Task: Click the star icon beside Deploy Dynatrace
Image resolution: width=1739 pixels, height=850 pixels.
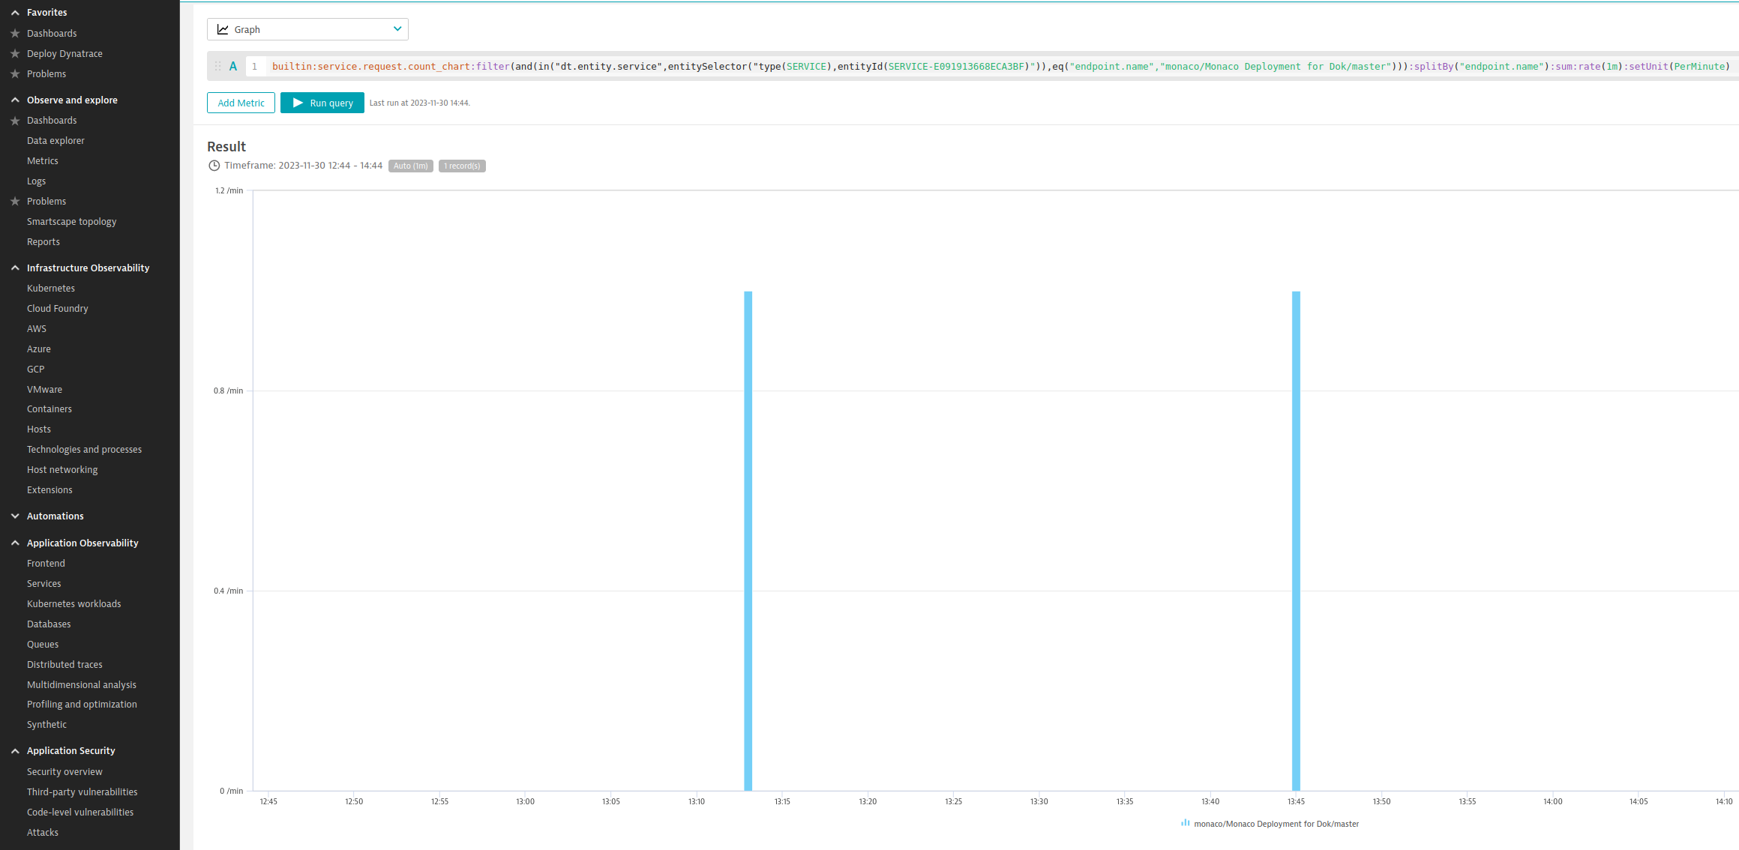Action: [x=13, y=53]
